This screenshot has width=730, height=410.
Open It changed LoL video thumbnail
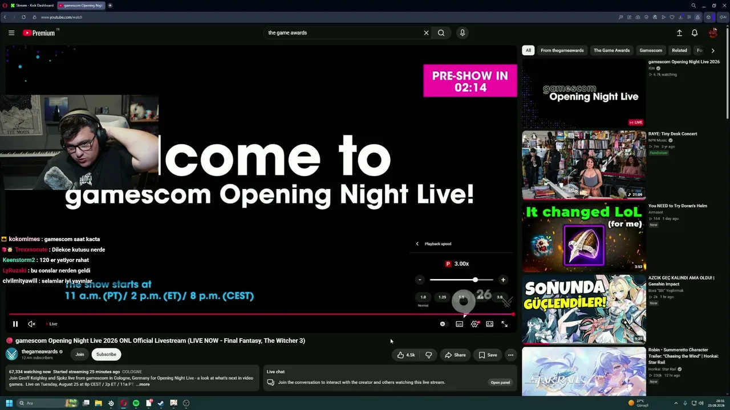pyautogui.click(x=584, y=237)
